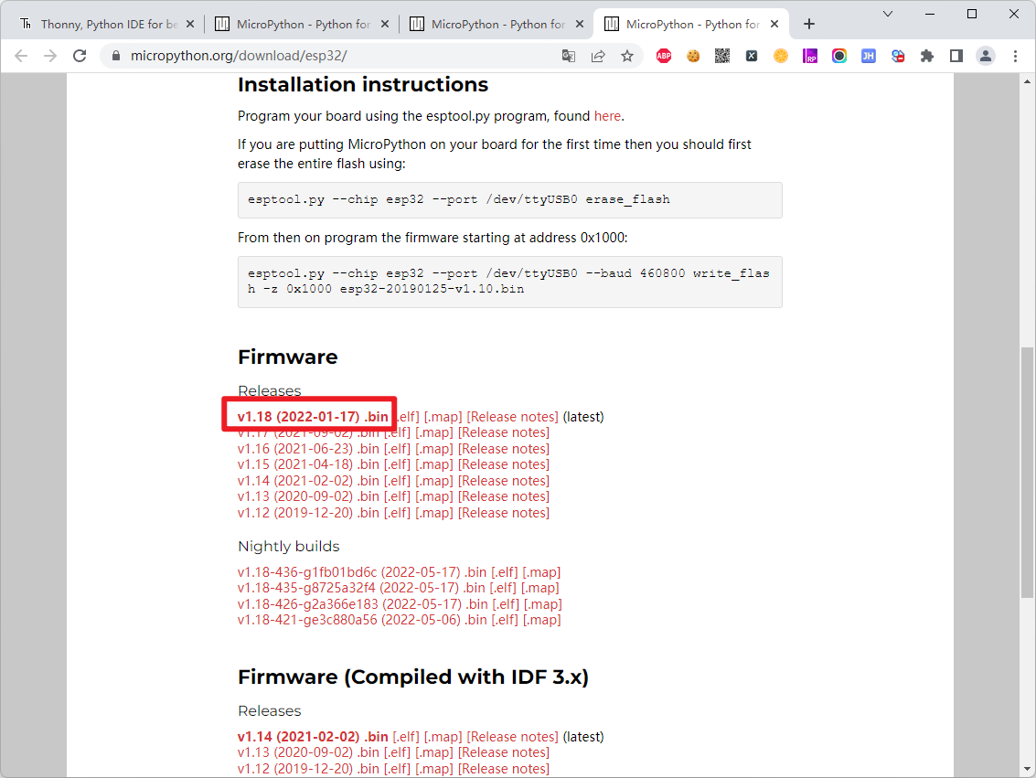The width and height of the screenshot is (1036, 778).
Task: Bookmark this page with the star icon
Action: click(627, 56)
